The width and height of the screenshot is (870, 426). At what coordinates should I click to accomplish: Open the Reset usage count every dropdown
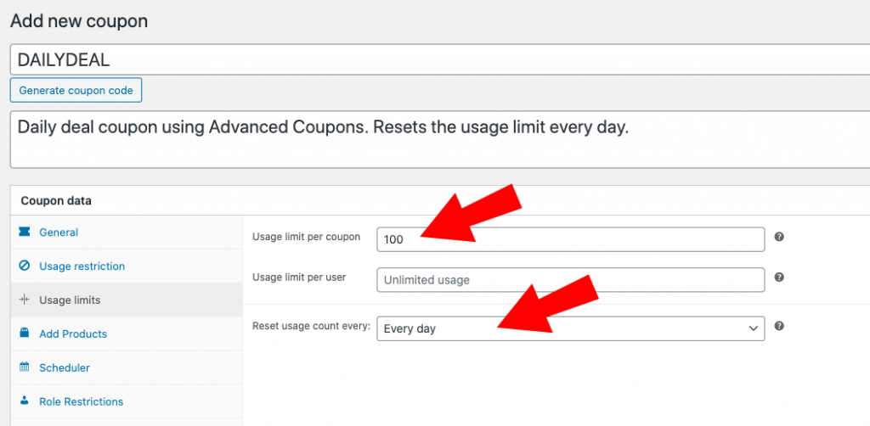pyautogui.click(x=570, y=328)
